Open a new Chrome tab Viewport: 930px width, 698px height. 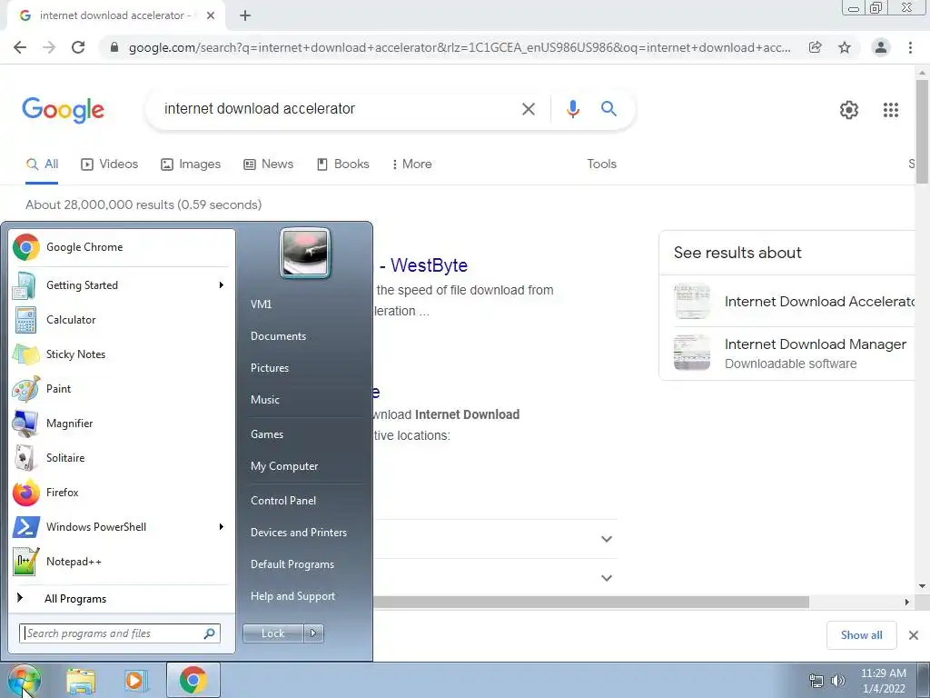[245, 16]
